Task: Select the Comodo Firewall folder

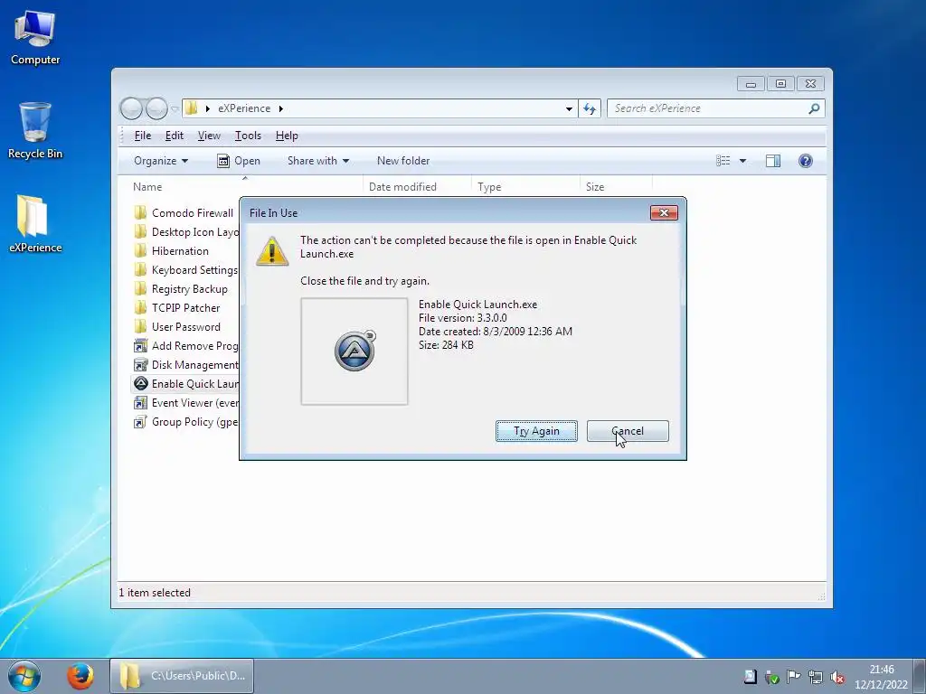Action: coord(184,213)
